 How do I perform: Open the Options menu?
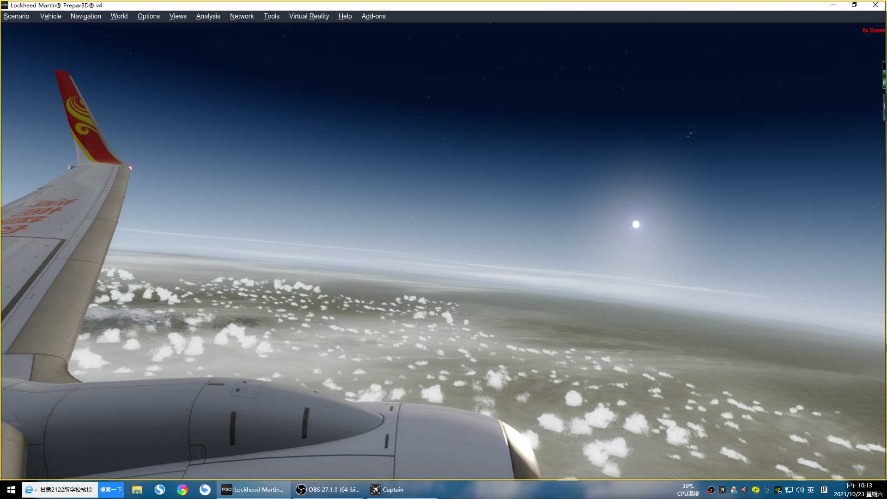(x=148, y=16)
